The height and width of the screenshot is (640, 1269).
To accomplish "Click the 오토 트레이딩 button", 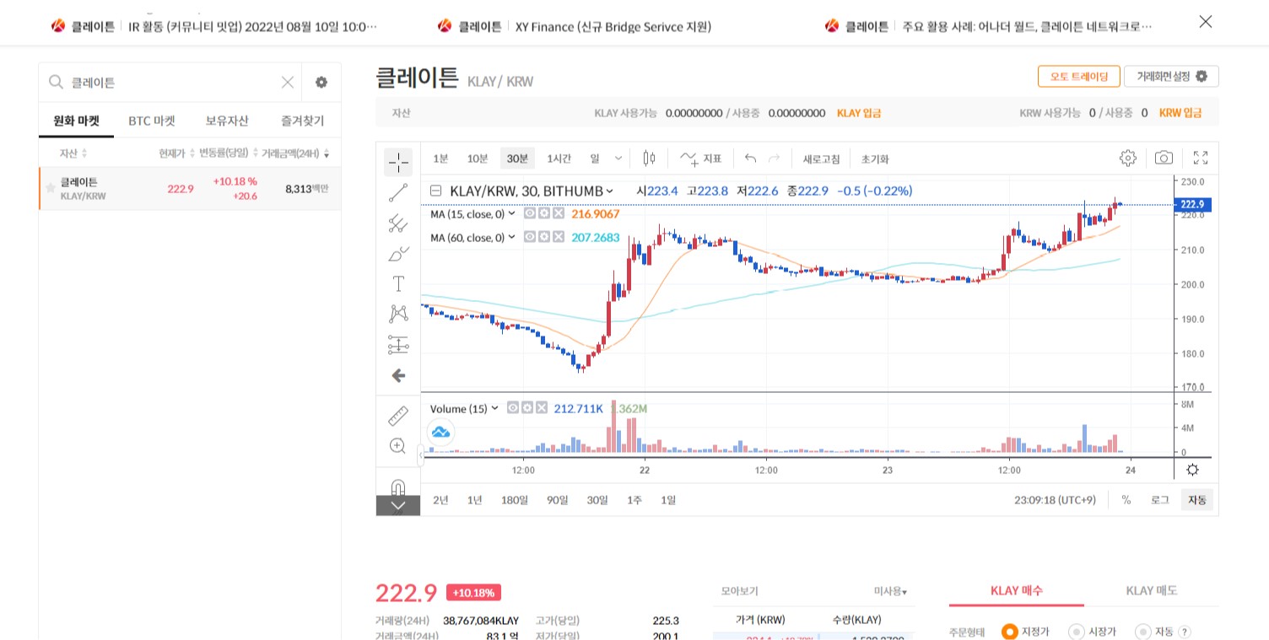I will [1078, 76].
